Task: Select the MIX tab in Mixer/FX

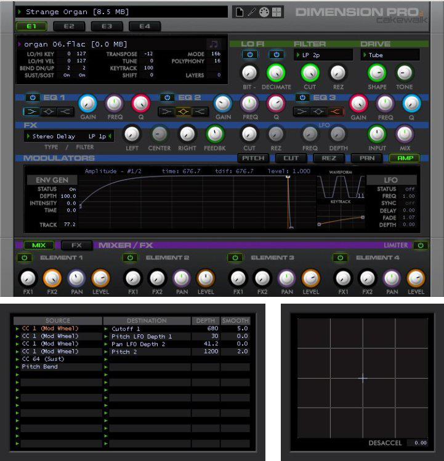Action: (x=39, y=245)
